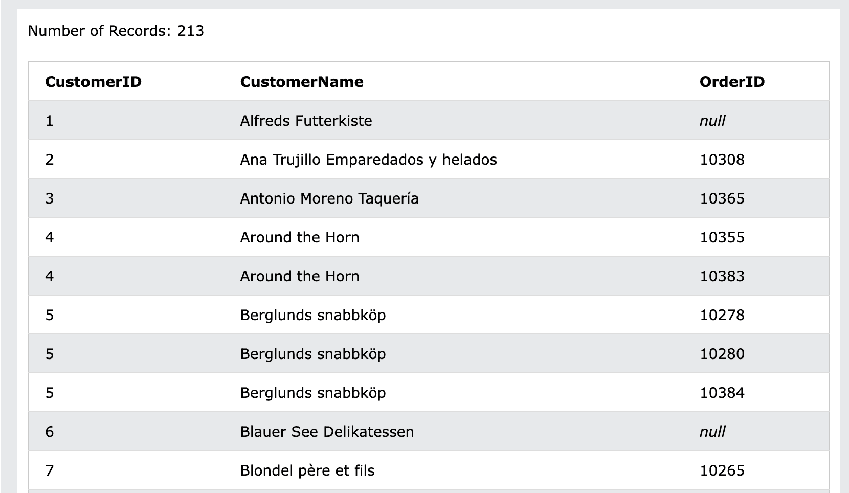Select Around the Horn order 10383

pos(722,276)
